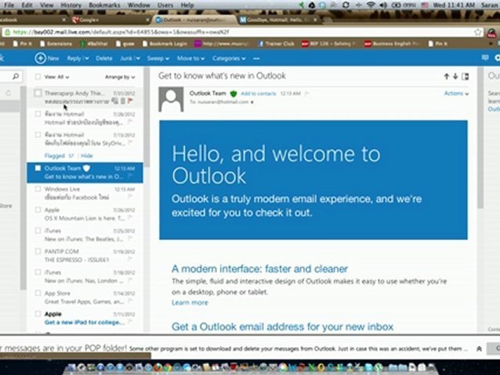Check the PANTIP.COM message checkbox
Viewport: 500px width, 375px height.
pos(37,251)
